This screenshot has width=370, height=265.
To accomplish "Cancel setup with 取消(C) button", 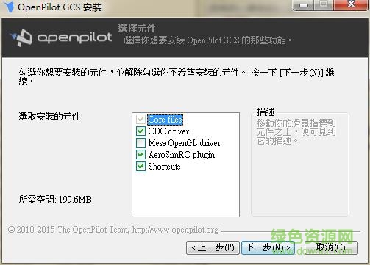I will [331, 247].
